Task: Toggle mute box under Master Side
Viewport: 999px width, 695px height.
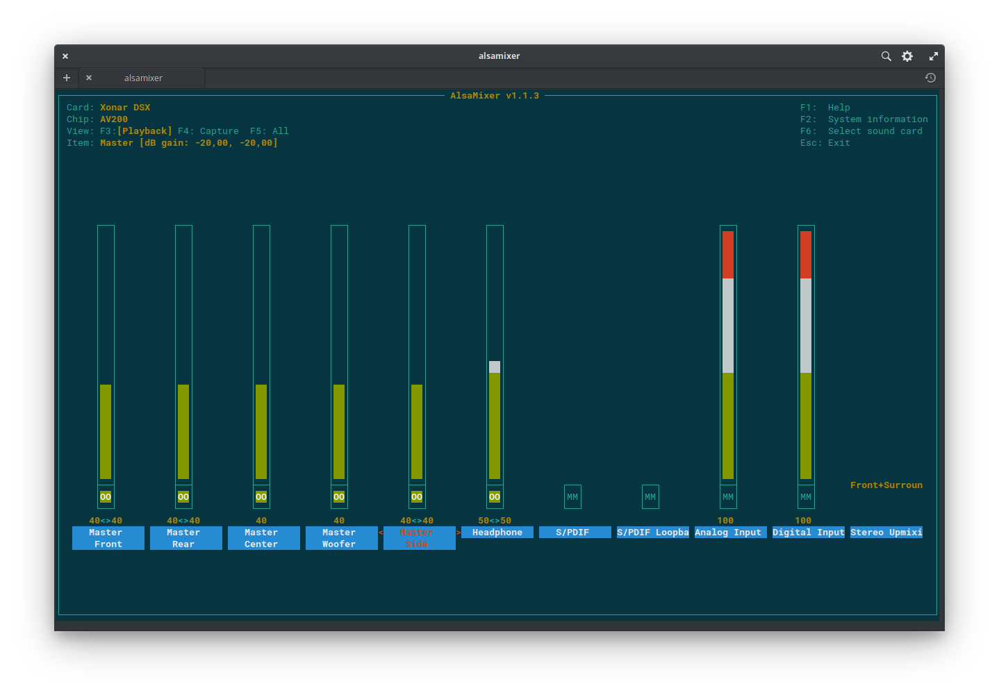Action: coord(417,496)
